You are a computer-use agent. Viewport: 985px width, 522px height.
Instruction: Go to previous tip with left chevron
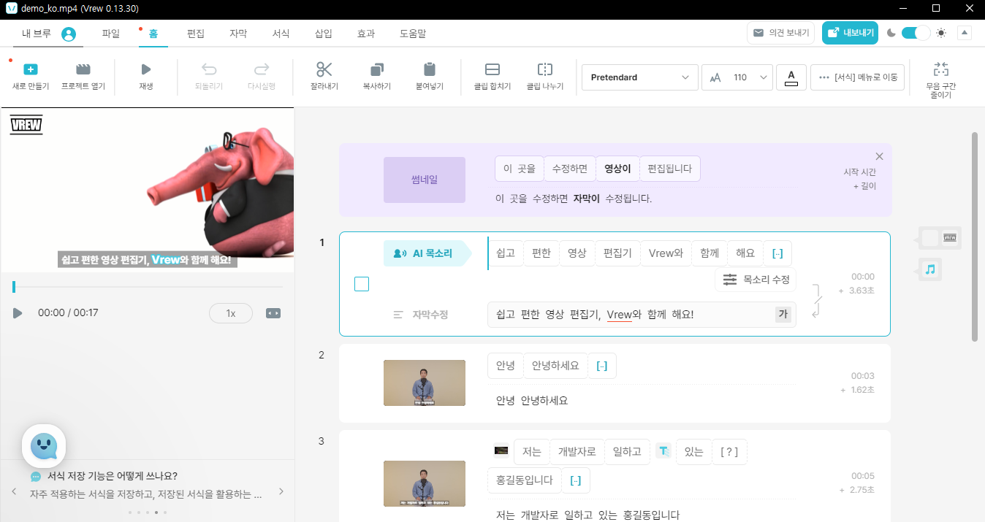click(14, 491)
